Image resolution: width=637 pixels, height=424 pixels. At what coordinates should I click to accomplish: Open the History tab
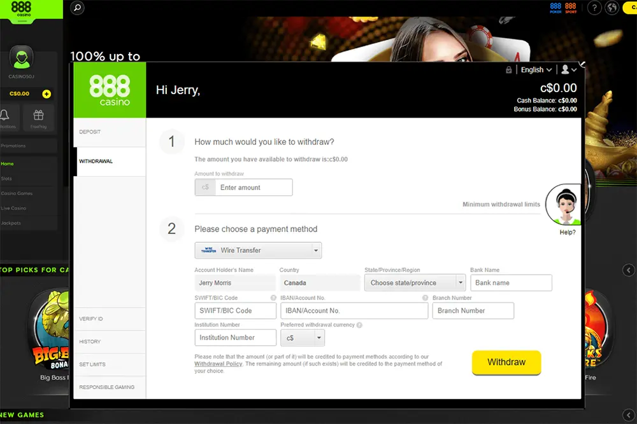pyautogui.click(x=110, y=342)
